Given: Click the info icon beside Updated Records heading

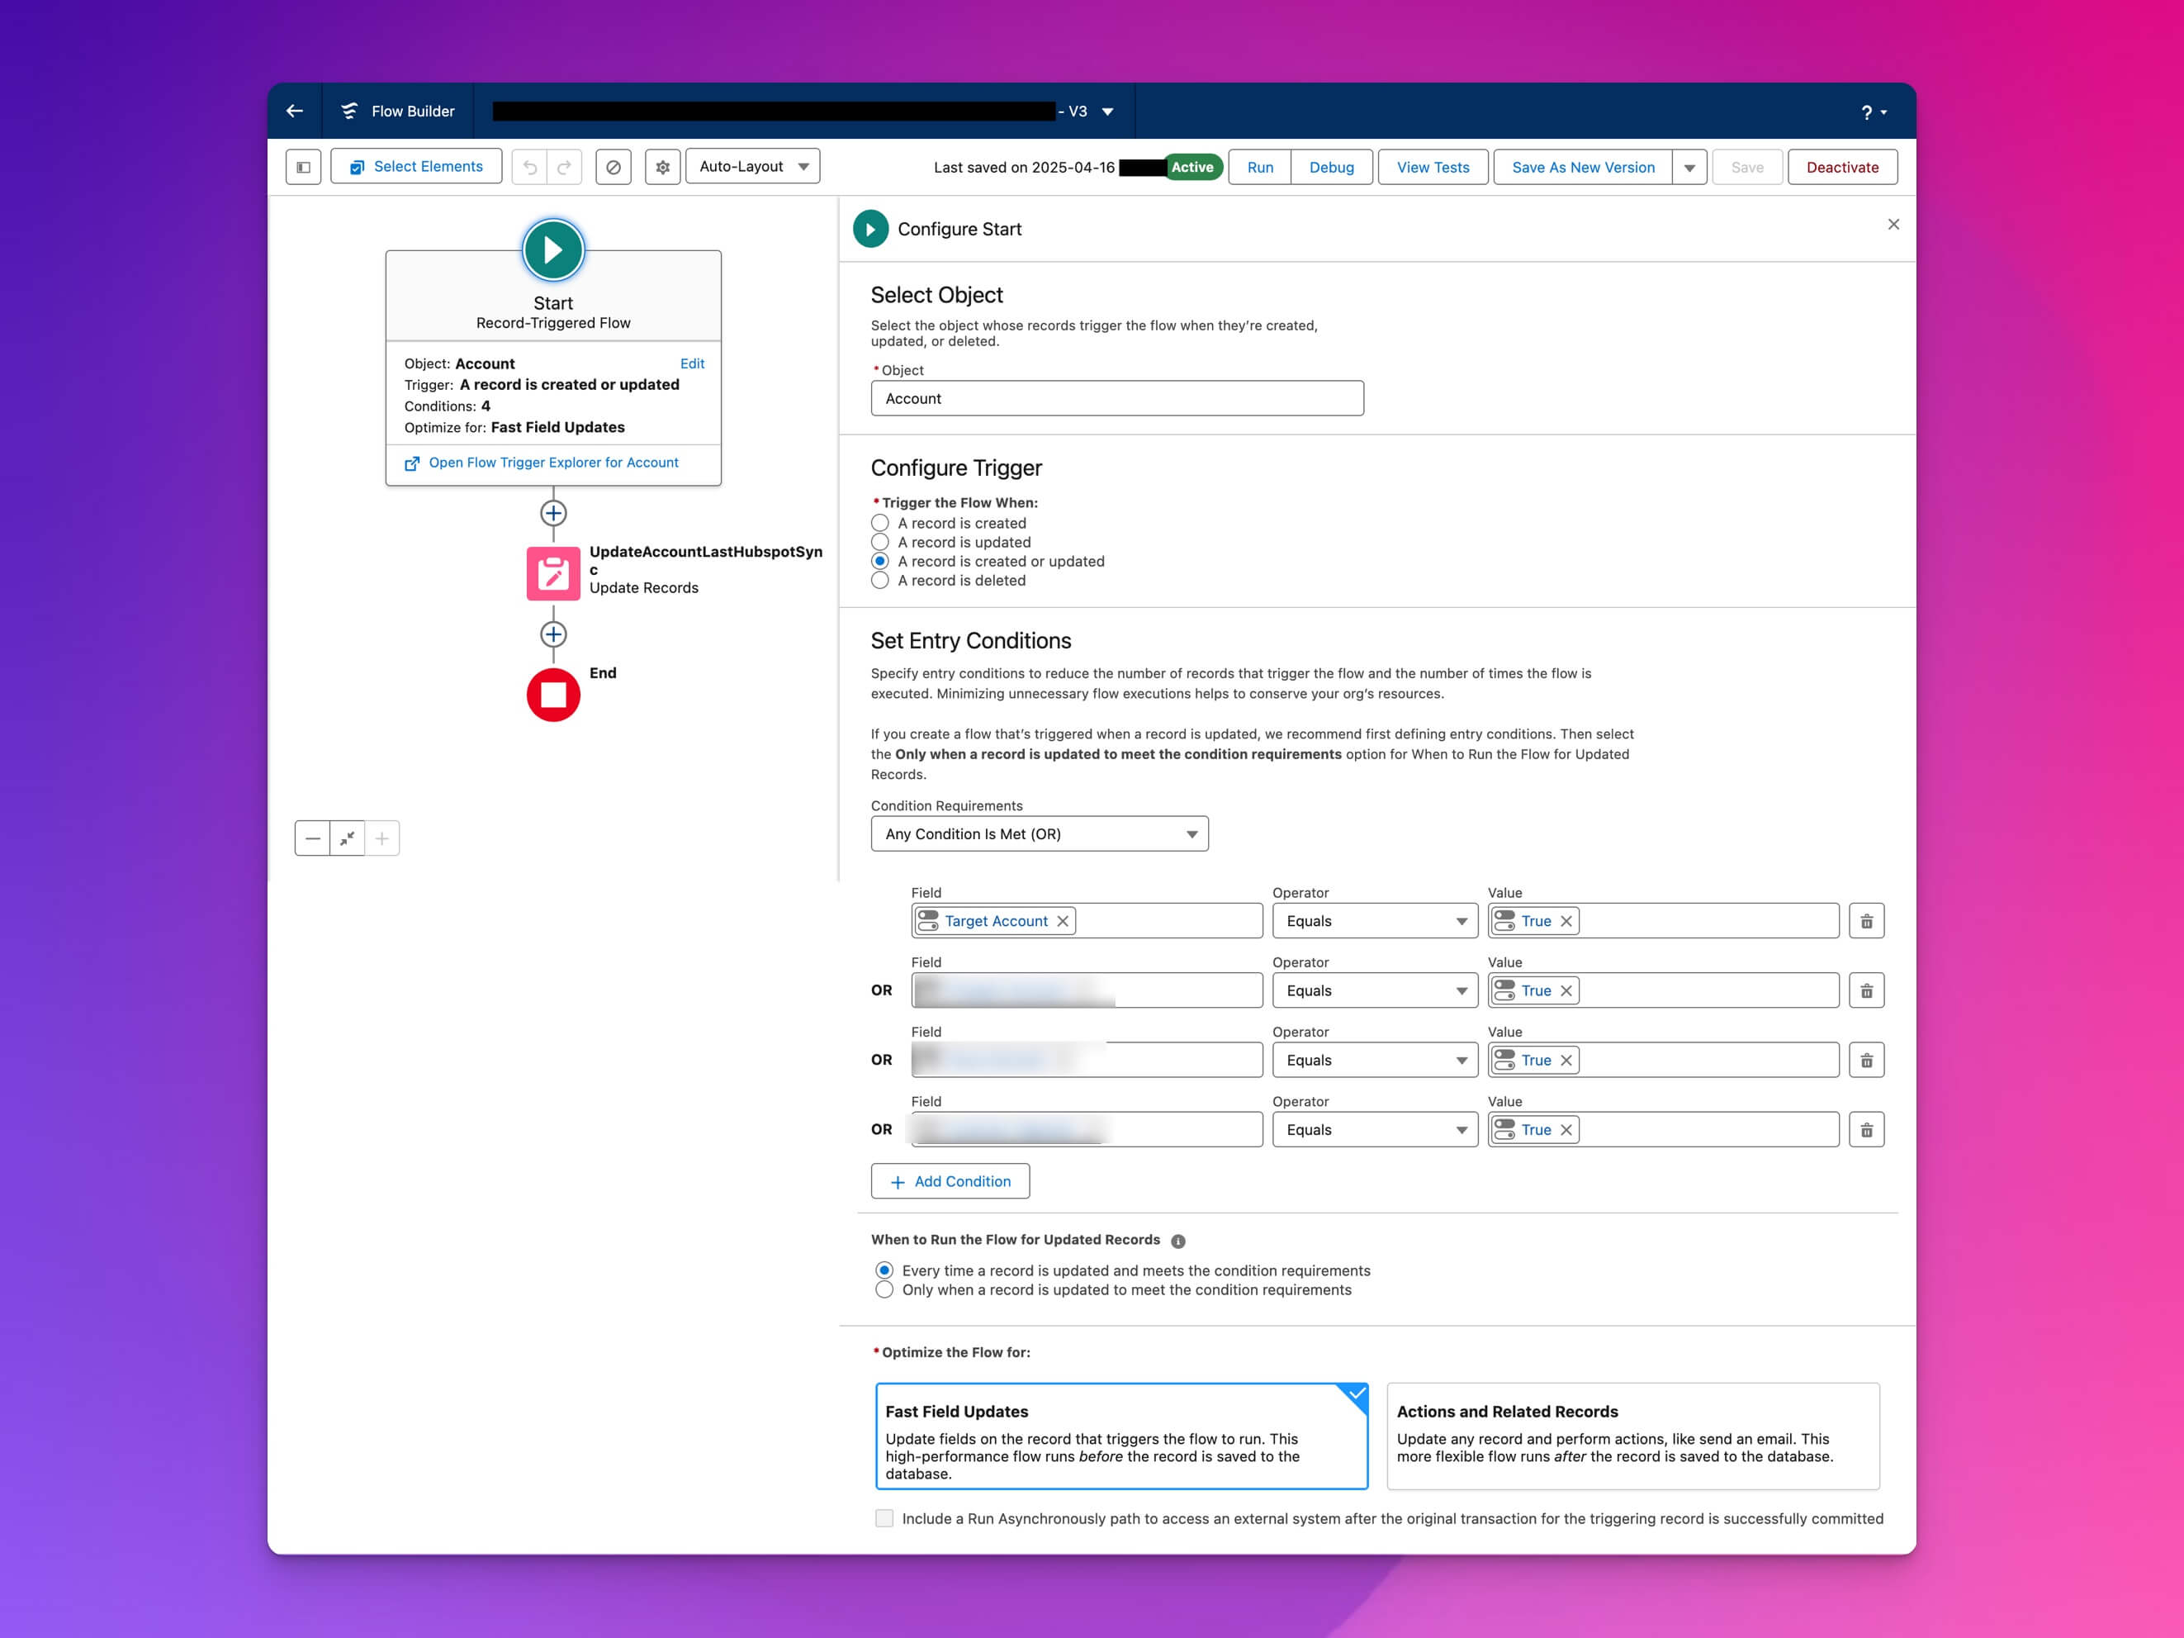Looking at the screenshot, I should [x=1178, y=1241].
